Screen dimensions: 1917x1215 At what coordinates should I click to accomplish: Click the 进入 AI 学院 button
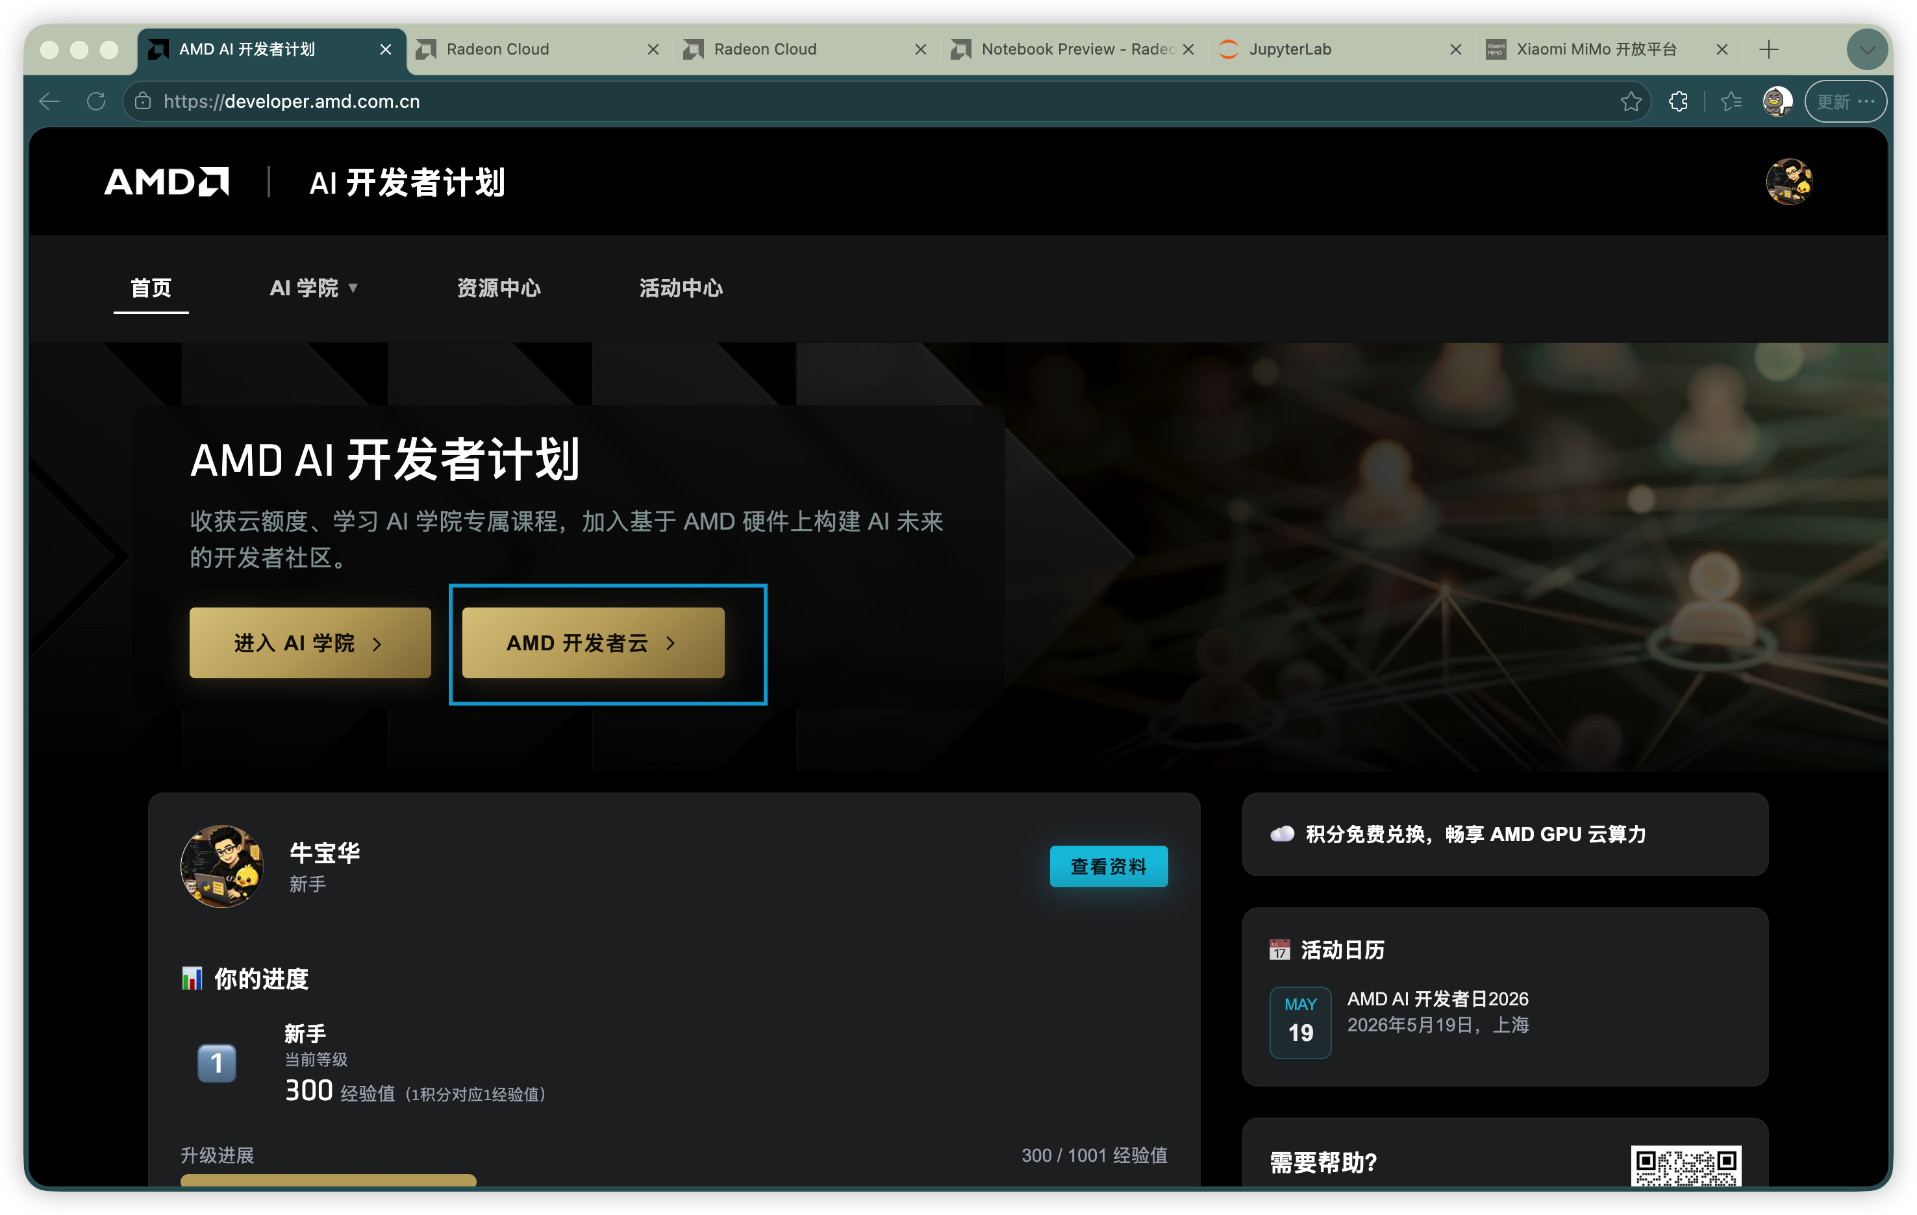coord(310,643)
